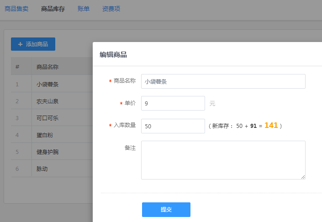
Task: Choose the 可口可乐 table entry
Action: click(x=48, y=118)
